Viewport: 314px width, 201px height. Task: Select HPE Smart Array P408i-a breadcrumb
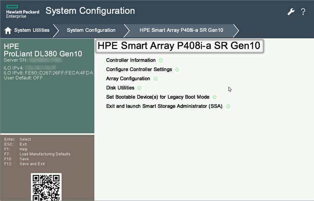point(181,30)
